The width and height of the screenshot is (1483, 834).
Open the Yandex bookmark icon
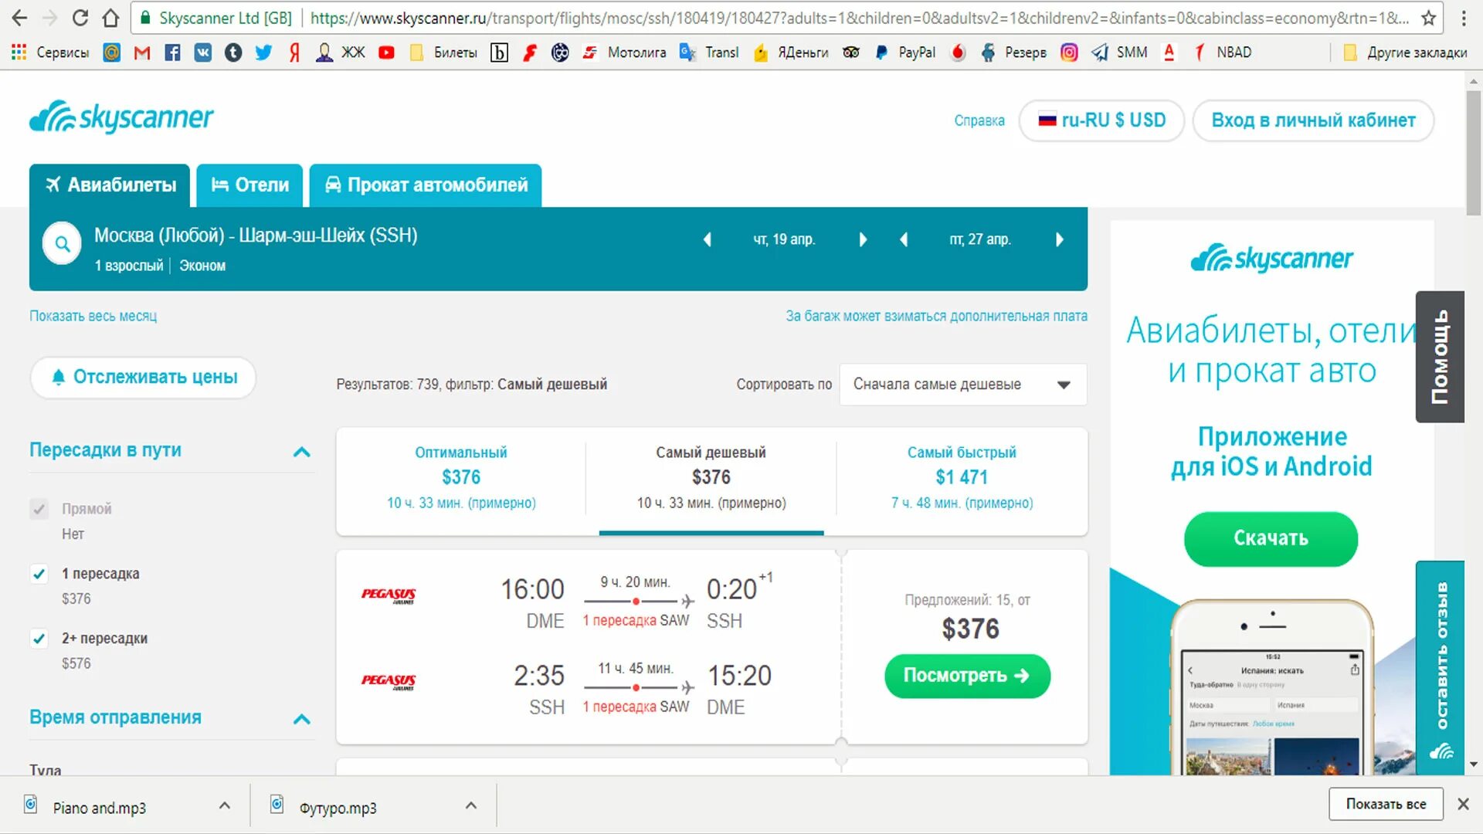(x=294, y=53)
